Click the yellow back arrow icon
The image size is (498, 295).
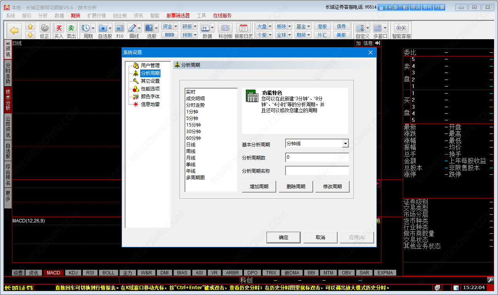14,30
